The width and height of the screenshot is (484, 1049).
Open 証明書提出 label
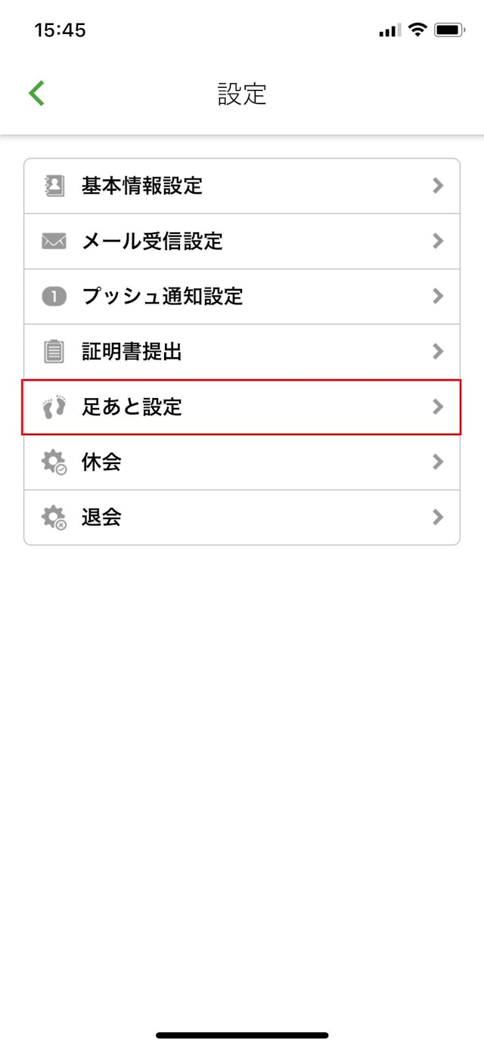tap(132, 352)
